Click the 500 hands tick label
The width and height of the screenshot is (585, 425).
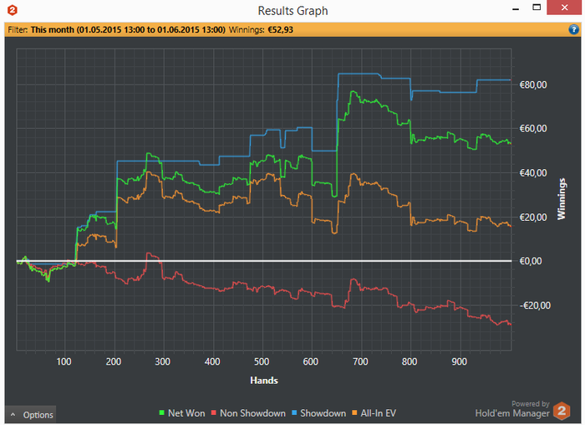click(x=262, y=361)
